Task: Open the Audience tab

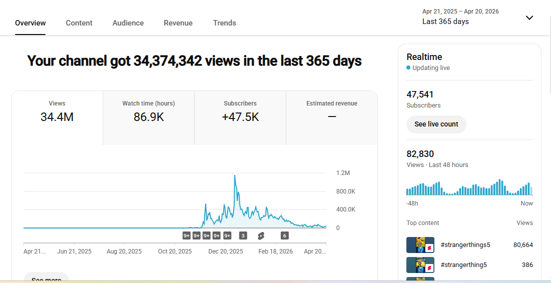Action: coord(128,23)
